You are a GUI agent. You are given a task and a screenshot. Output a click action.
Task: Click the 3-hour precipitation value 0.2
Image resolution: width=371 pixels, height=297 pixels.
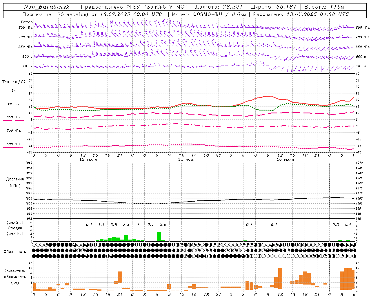click(336, 225)
